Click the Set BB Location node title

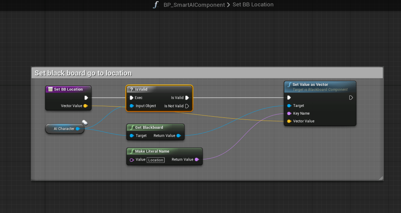tap(69, 89)
